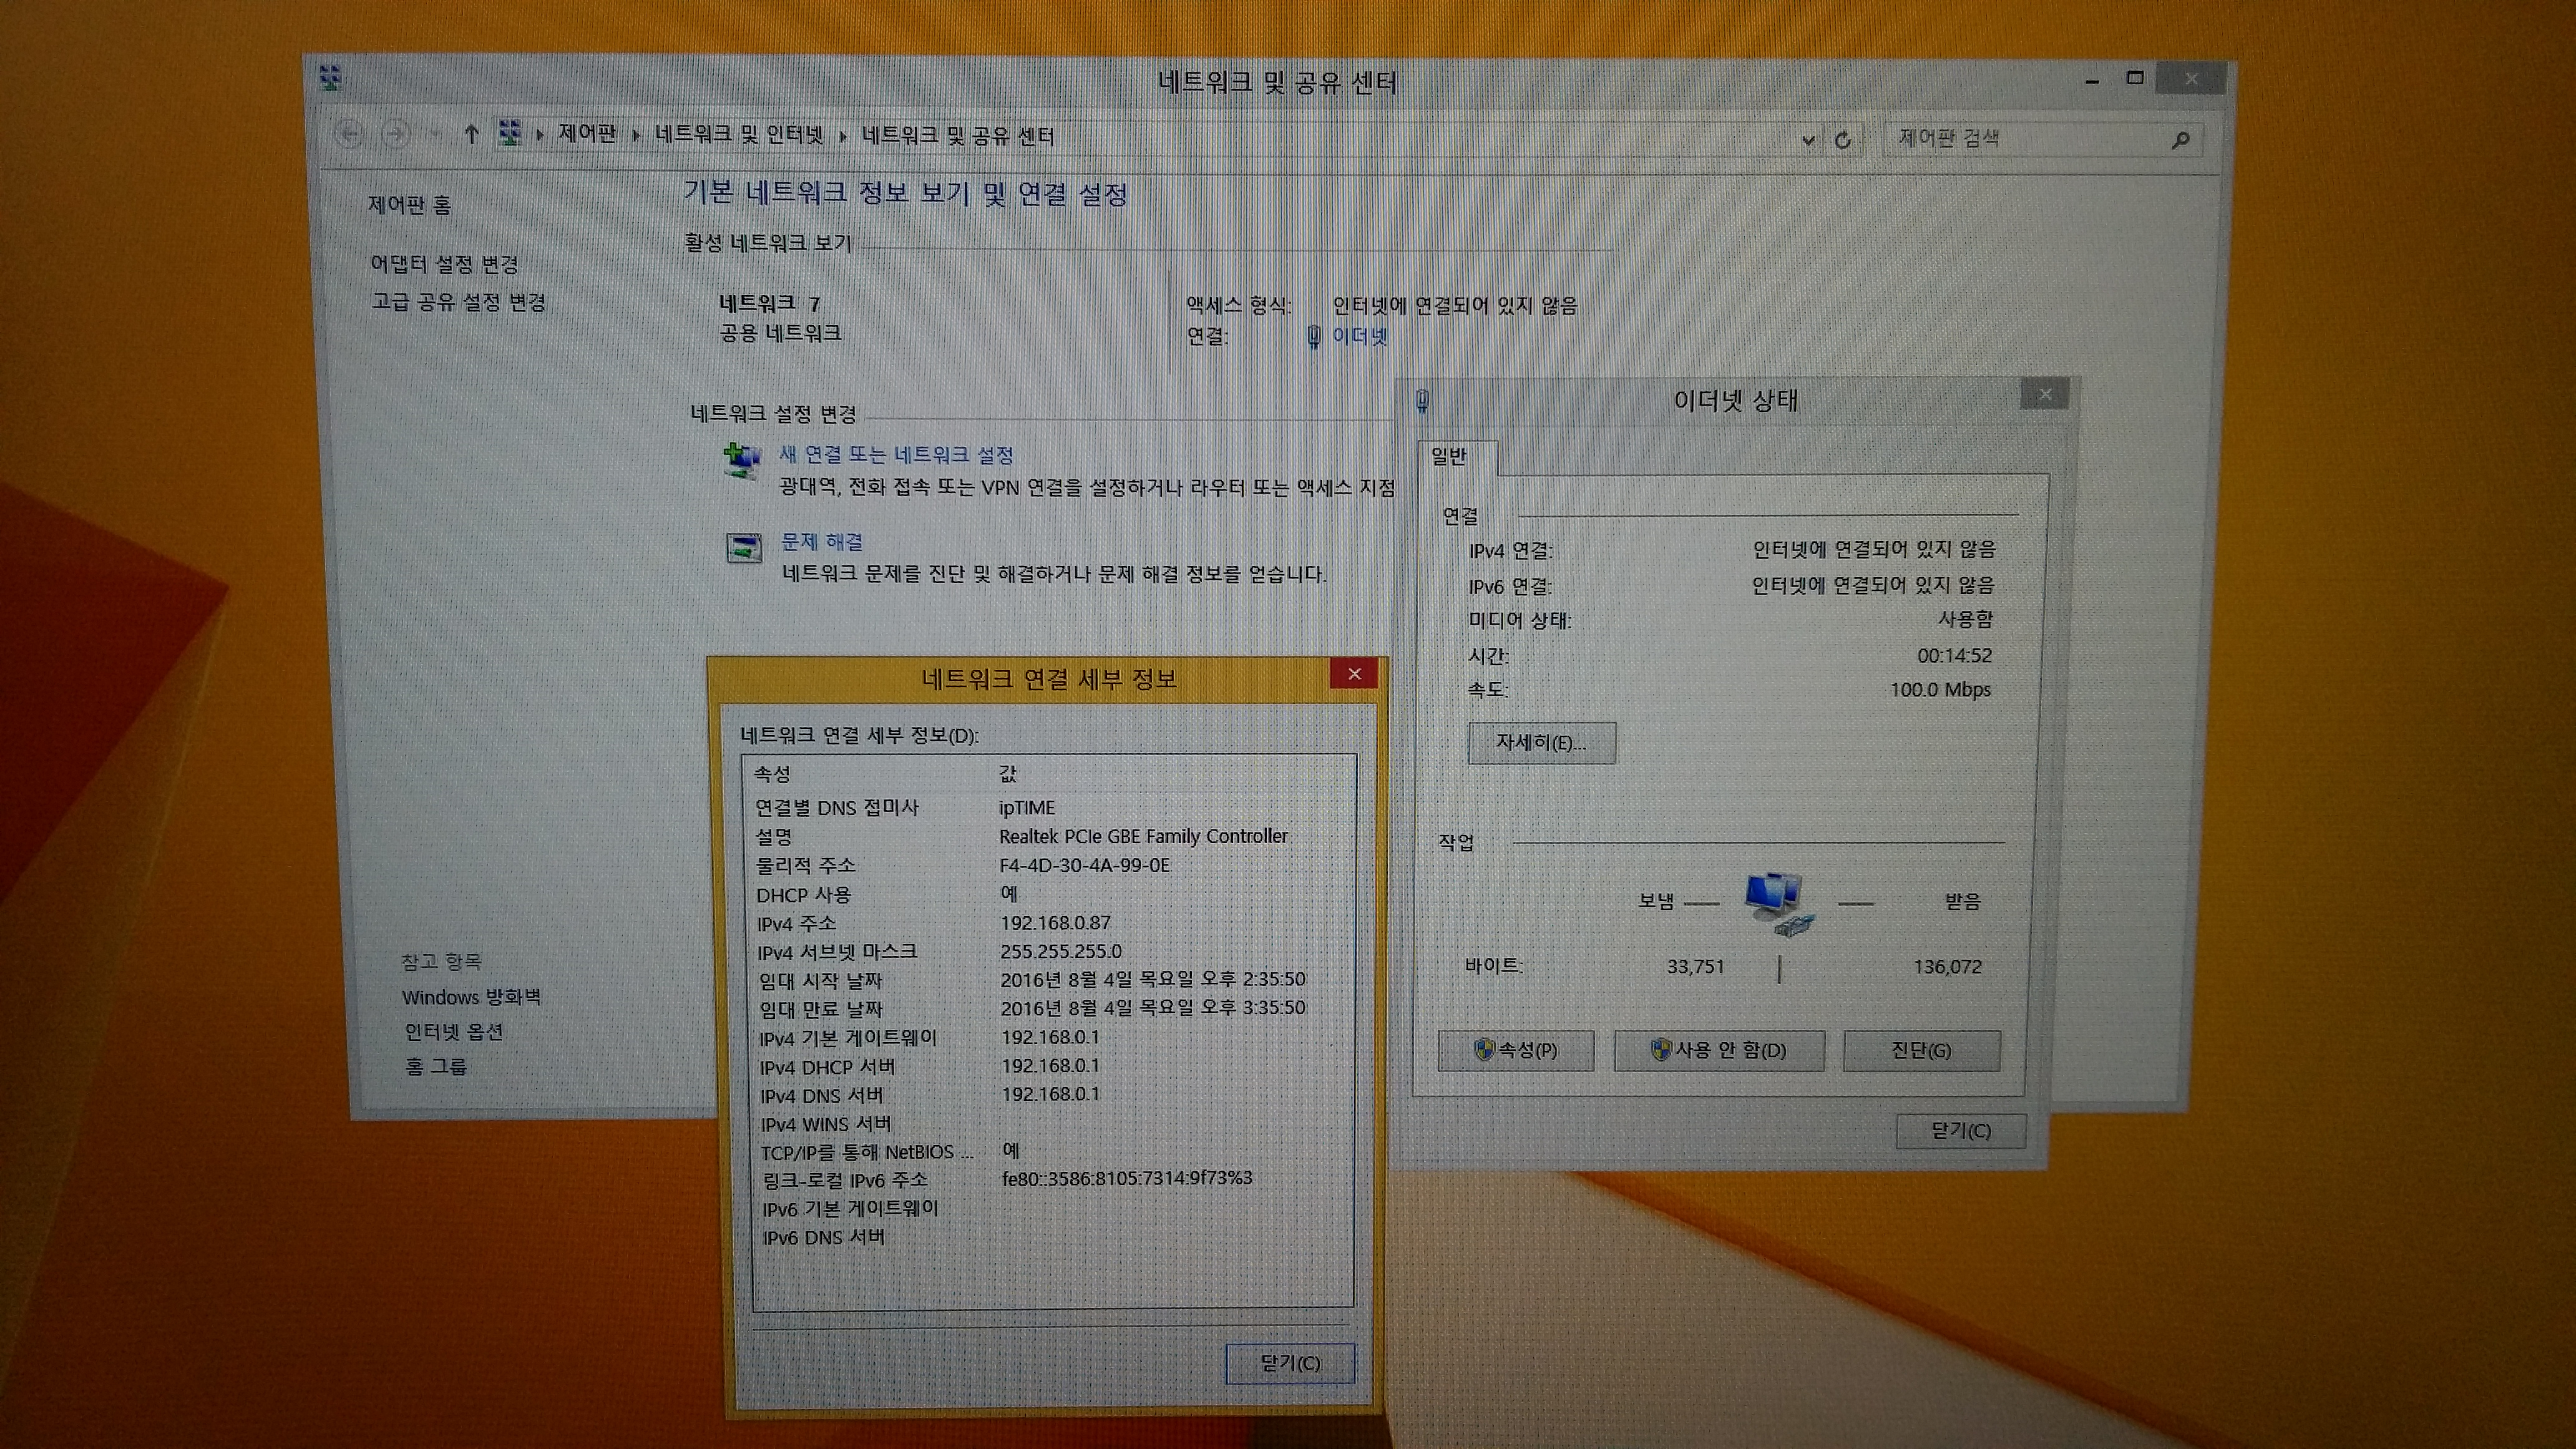Click 네트워크 및 인터넷 in the breadcrumb
The image size is (2576, 1449).
[739, 134]
